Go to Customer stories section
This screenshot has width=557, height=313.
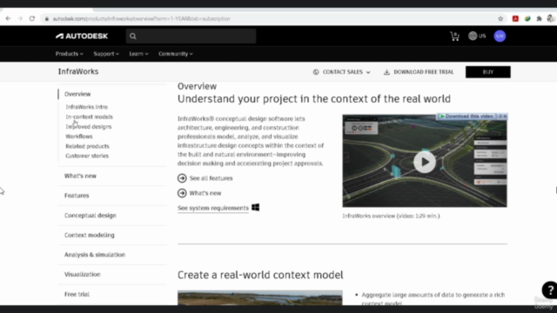87,156
